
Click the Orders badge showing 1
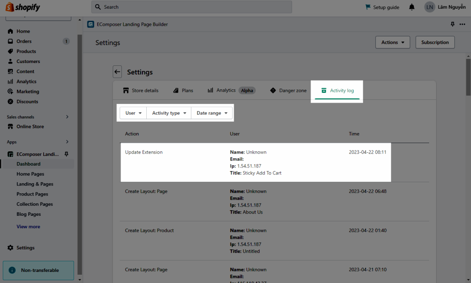coord(66,41)
